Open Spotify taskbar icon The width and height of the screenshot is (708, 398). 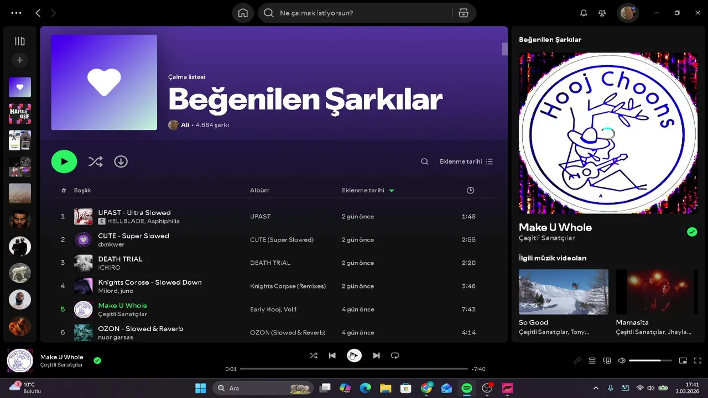467,388
